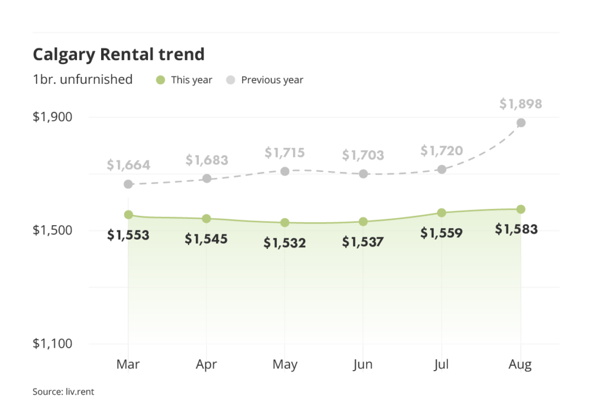Click the $1,900 y-axis label
The image size is (592, 414).
tap(53, 117)
